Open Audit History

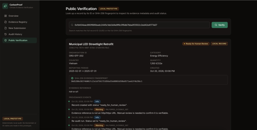coord(20,34)
